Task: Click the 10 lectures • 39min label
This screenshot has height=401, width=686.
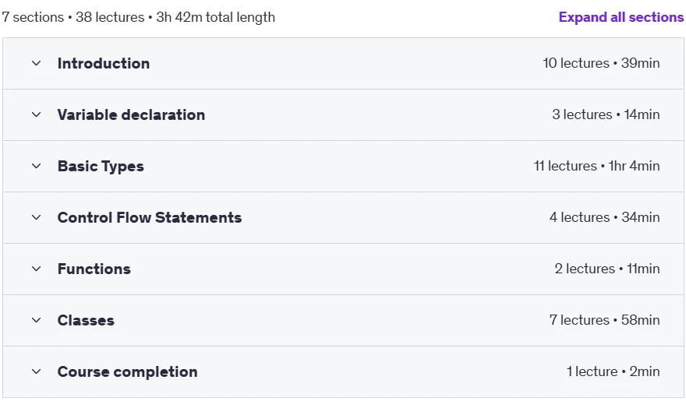Action: (x=601, y=63)
